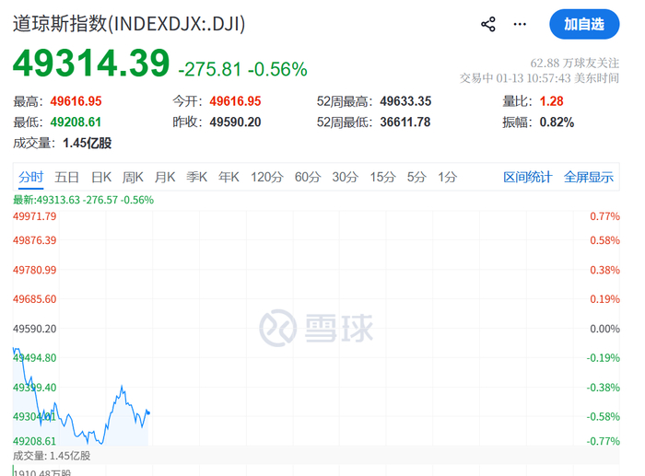This screenshot has height=476, width=645.
Task: Click the 昨收 value 49590.20
Action: coord(235,122)
